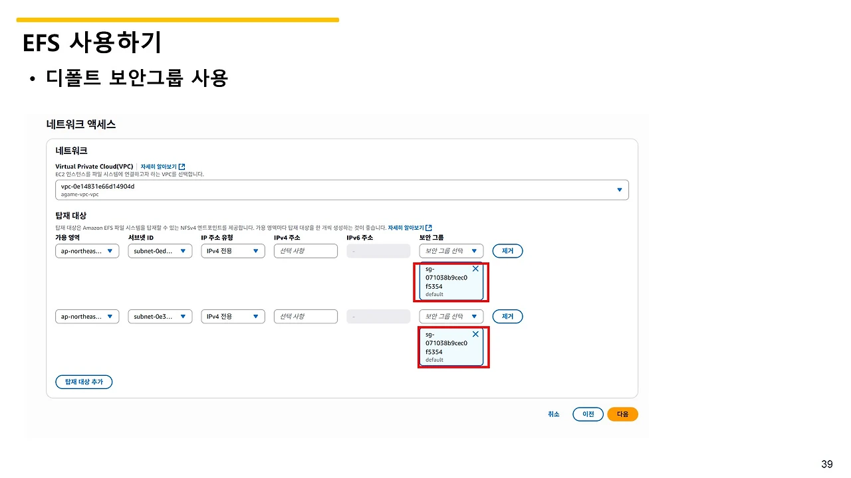The height and width of the screenshot is (478, 851).
Task: Open second row subnet-0e3 subnet dropdown
Action: [x=160, y=317]
